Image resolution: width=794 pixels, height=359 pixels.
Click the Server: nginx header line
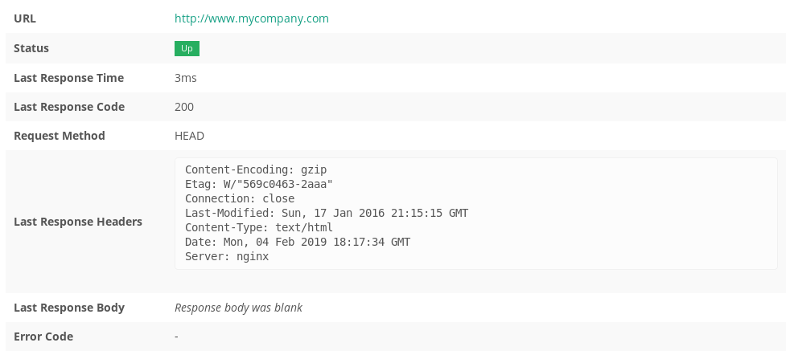(x=227, y=256)
